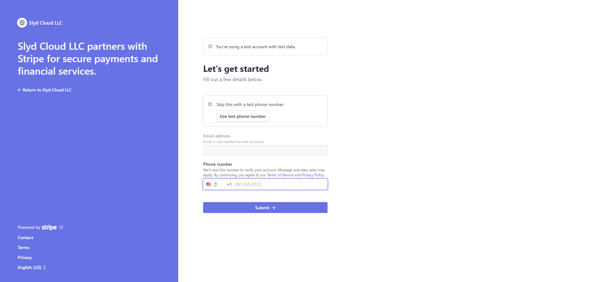Screen dimensions: 596x282
Task: Click the info icon beside Powered by Stripe
Action: [61, 227]
